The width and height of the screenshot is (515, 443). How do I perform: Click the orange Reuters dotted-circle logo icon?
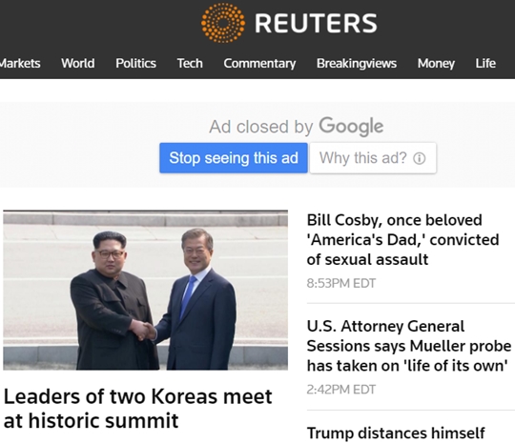(223, 23)
